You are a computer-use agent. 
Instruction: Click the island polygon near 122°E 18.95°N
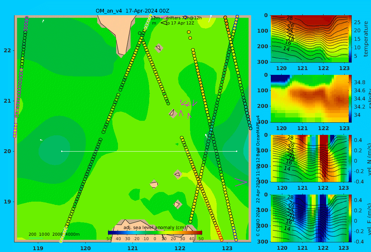177,204
